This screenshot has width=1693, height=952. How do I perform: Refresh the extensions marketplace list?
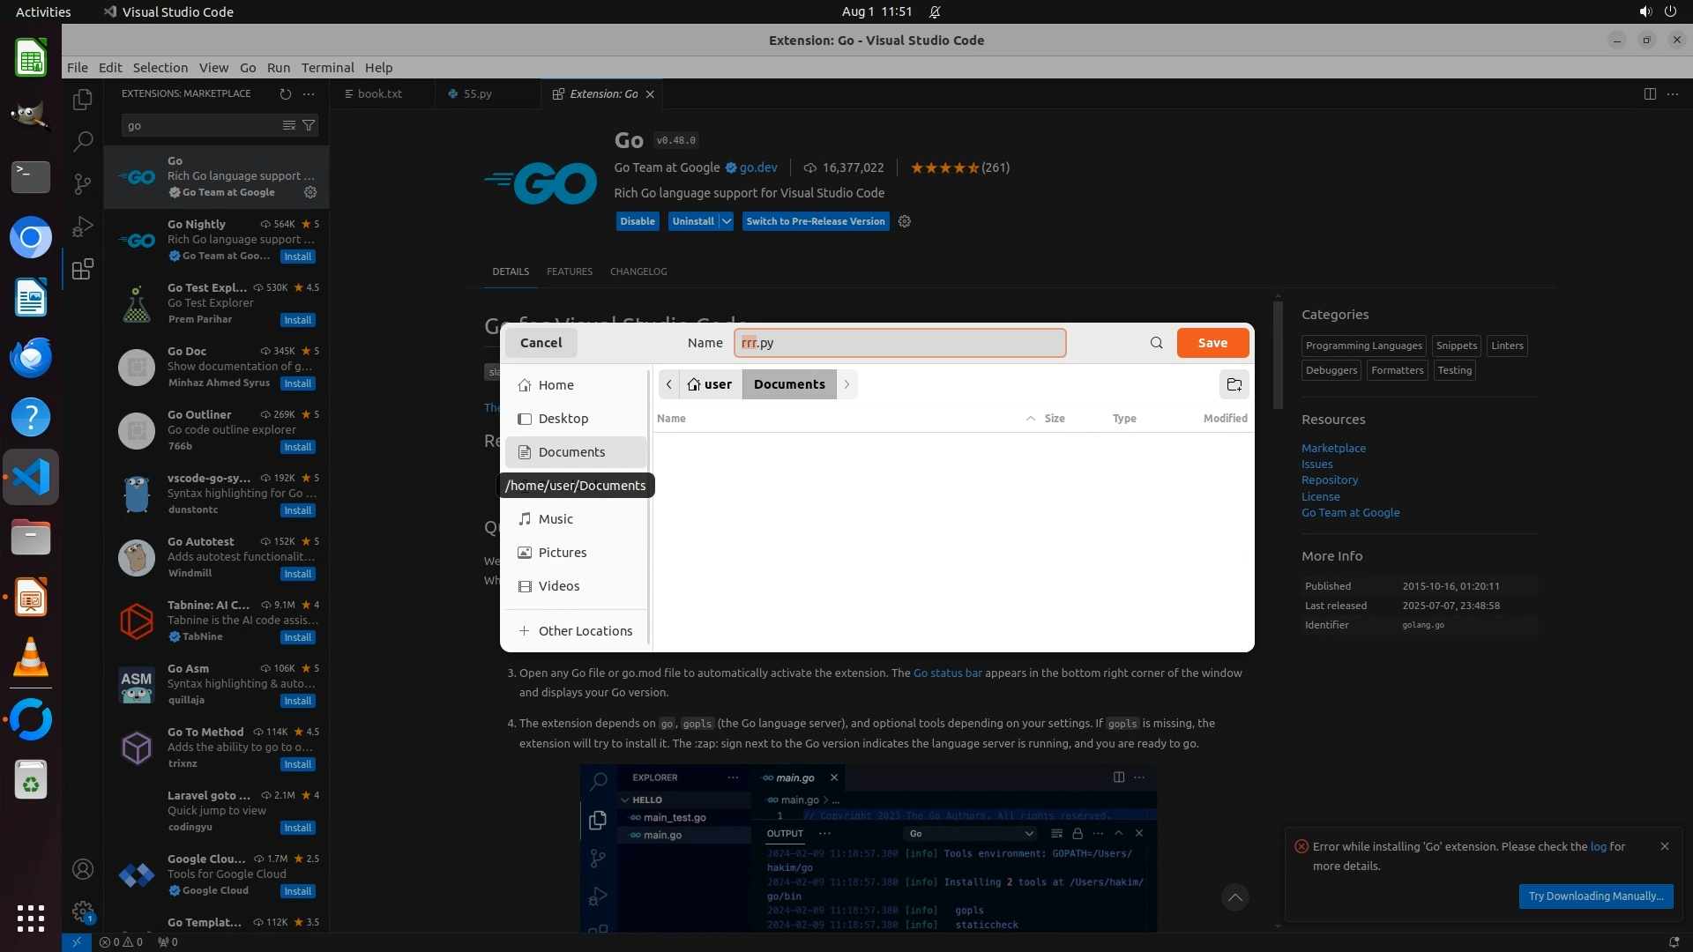pos(285,93)
